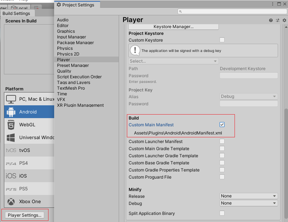Click the Keystore Manager... button
This screenshot has height=222, width=288.
click(173, 27)
